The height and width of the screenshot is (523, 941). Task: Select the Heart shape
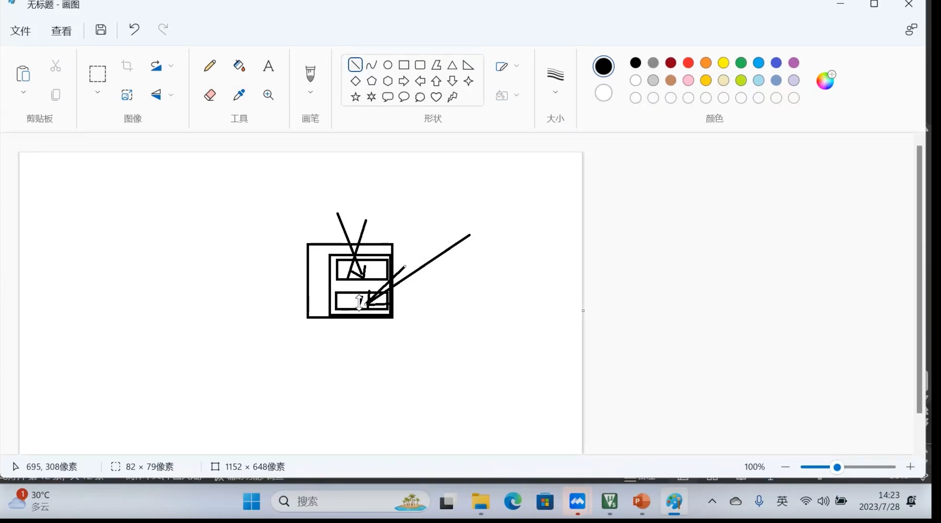point(436,97)
